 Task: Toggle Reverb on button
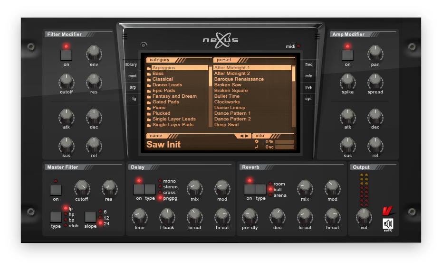pos(249,189)
